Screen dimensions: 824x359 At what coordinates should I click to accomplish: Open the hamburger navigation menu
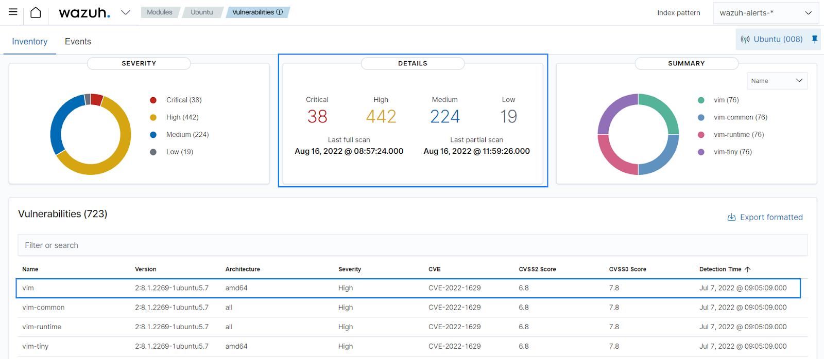pos(13,12)
